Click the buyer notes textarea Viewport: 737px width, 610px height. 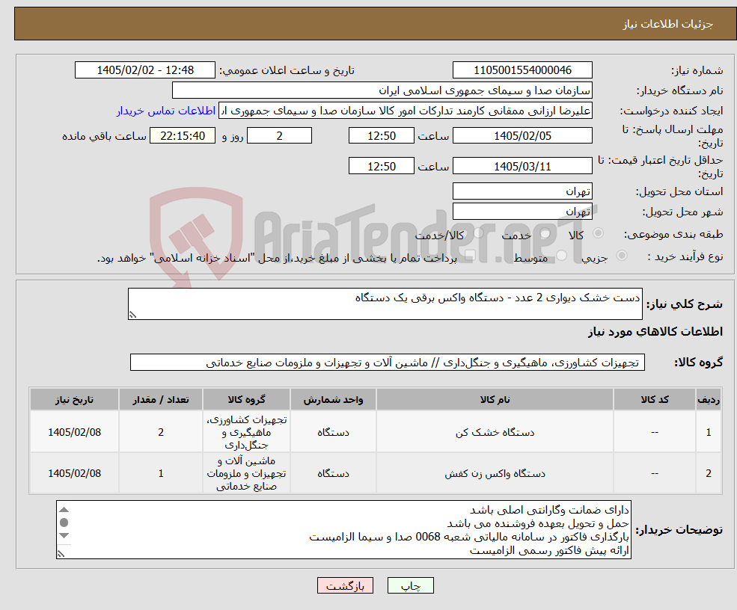coord(343,530)
